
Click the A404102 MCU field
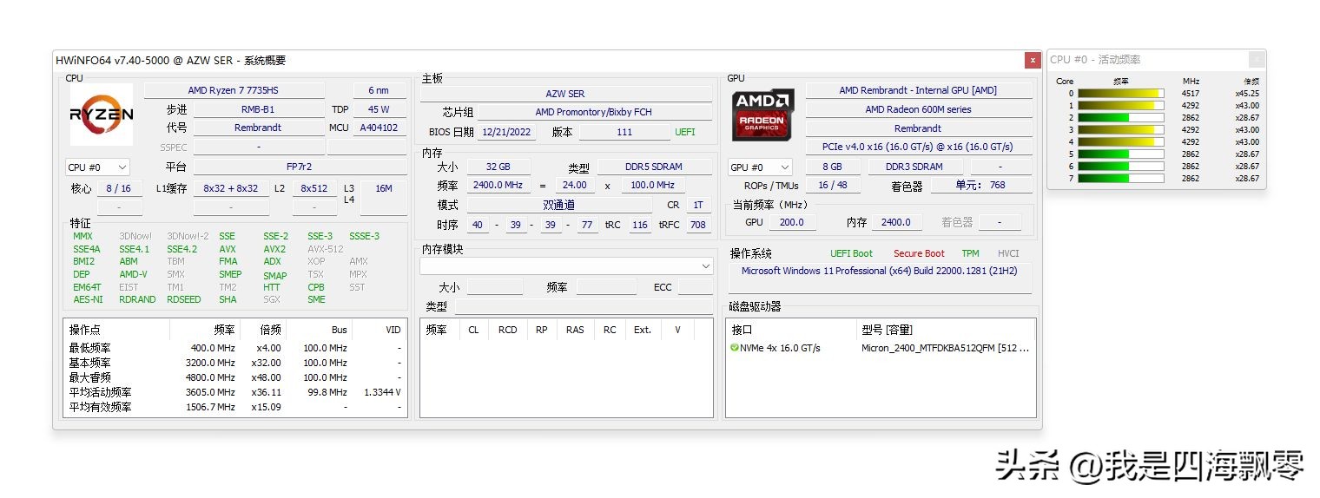tap(379, 128)
